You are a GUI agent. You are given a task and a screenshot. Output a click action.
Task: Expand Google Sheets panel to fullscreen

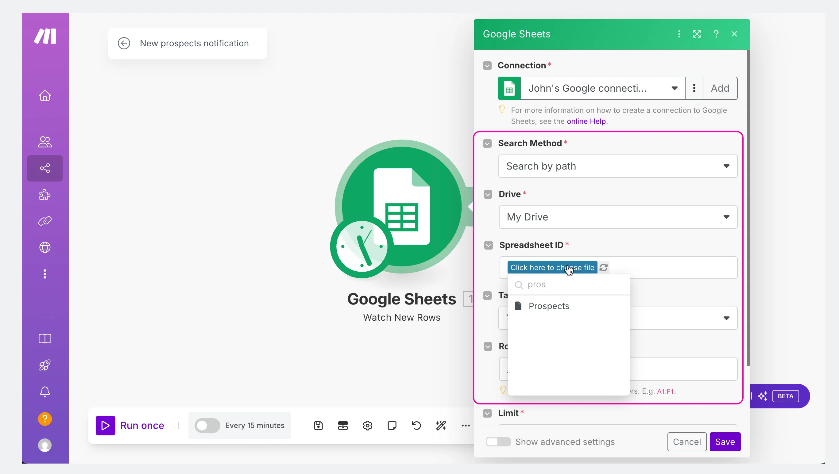pos(697,34)
